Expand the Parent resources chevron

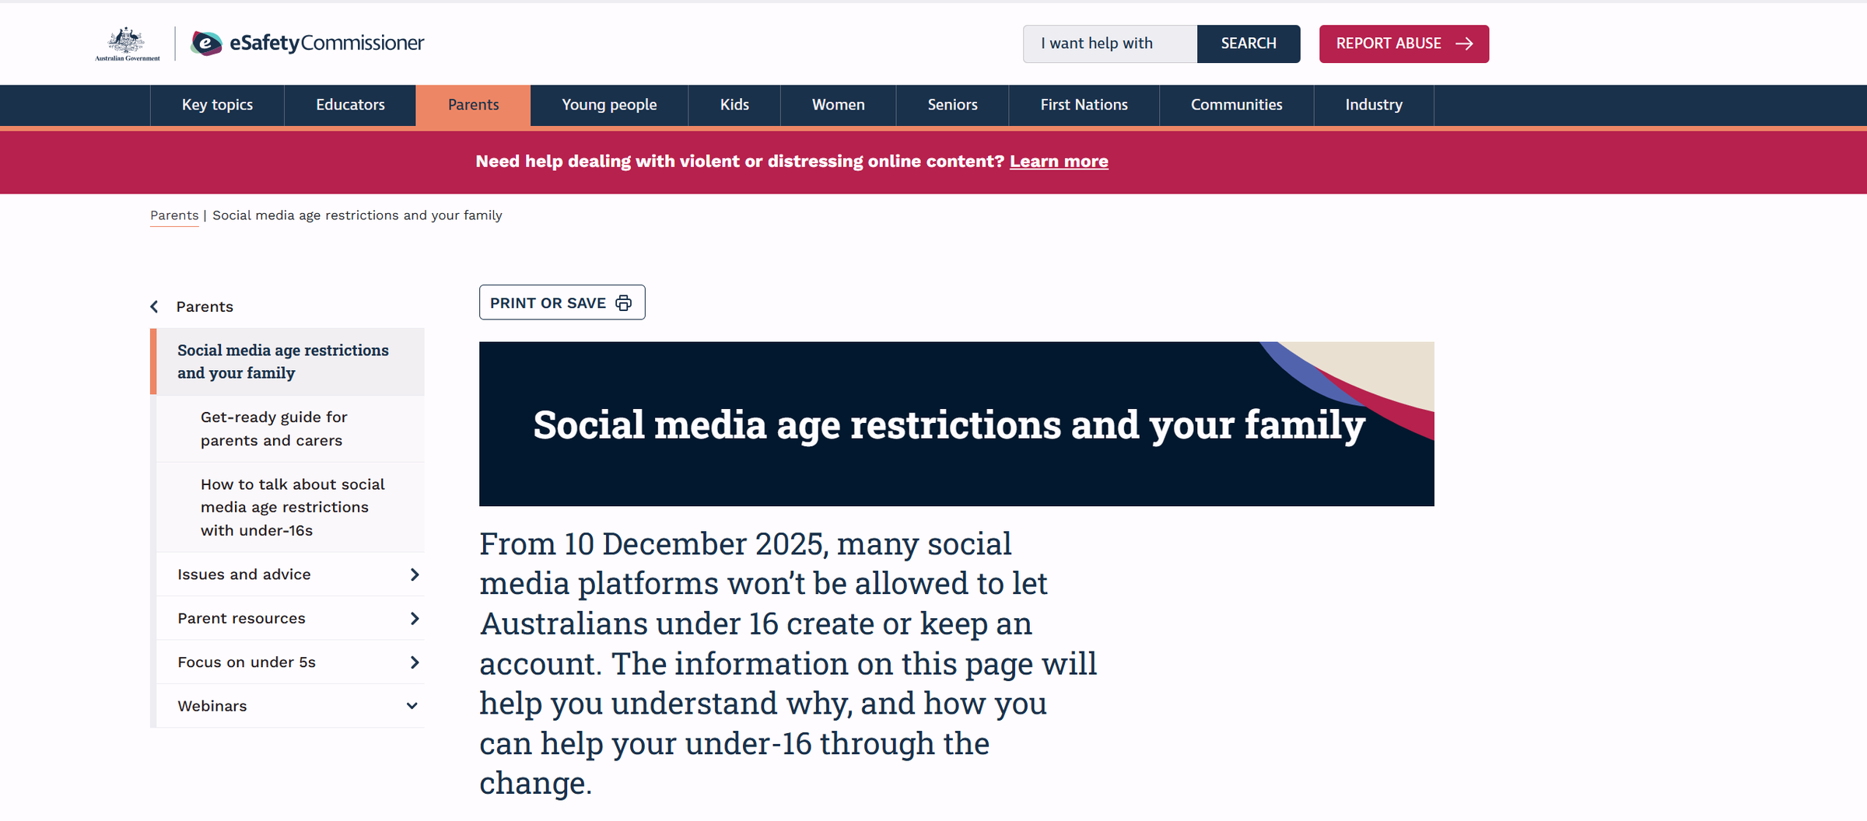pyautogui.click(x=415, y=619)
